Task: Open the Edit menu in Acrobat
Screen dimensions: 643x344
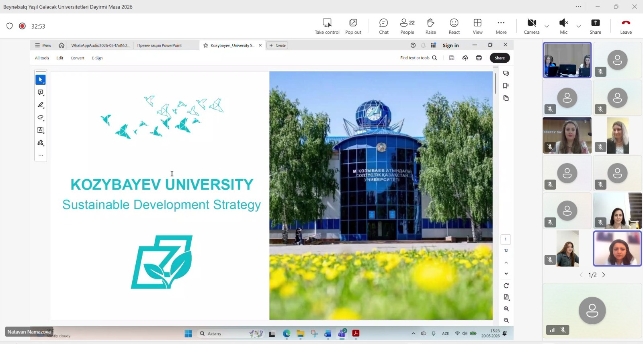Action: coord(60,58)
